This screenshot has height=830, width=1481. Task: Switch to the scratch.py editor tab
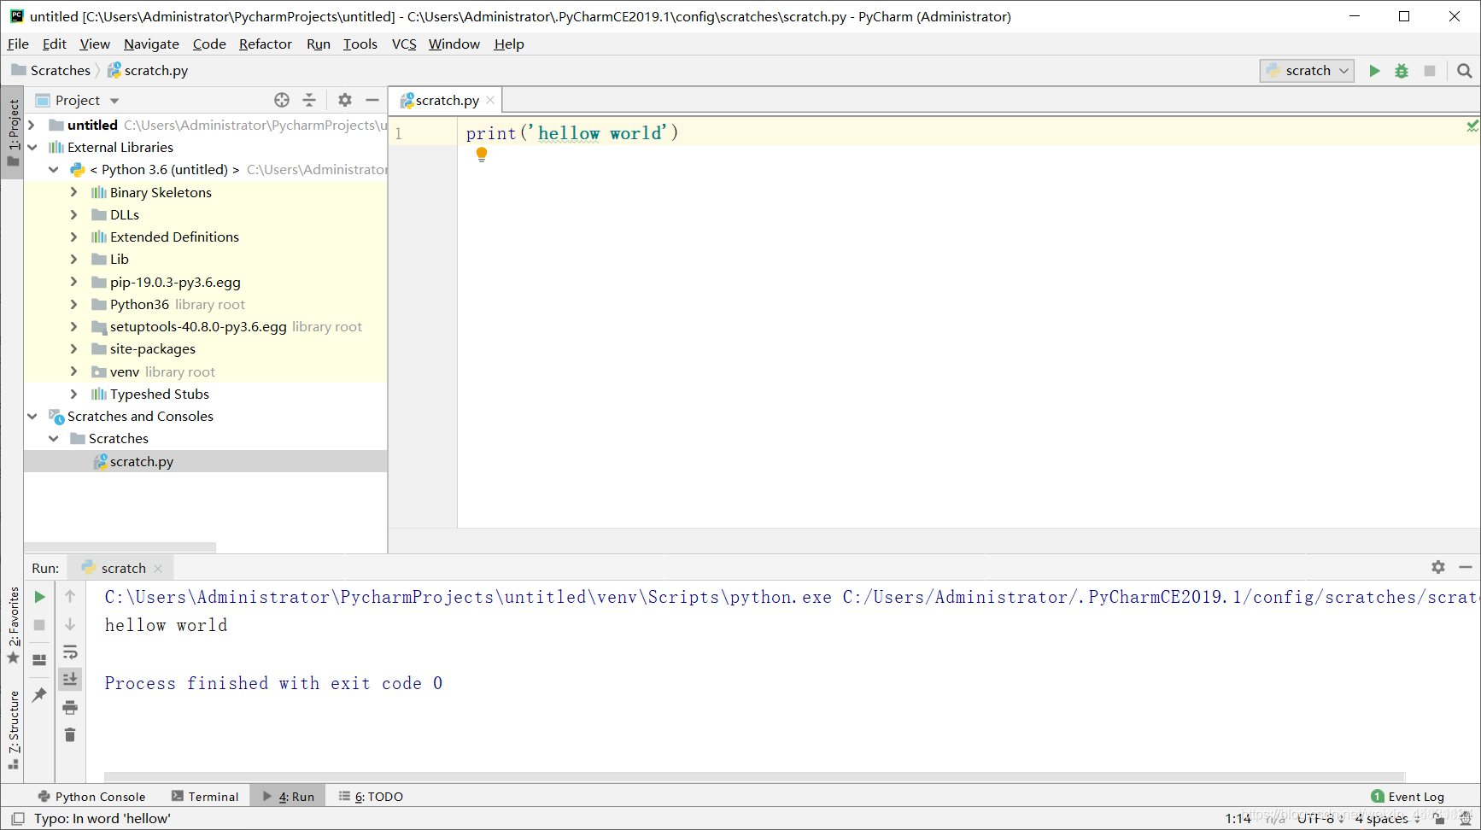coord(446,100)
